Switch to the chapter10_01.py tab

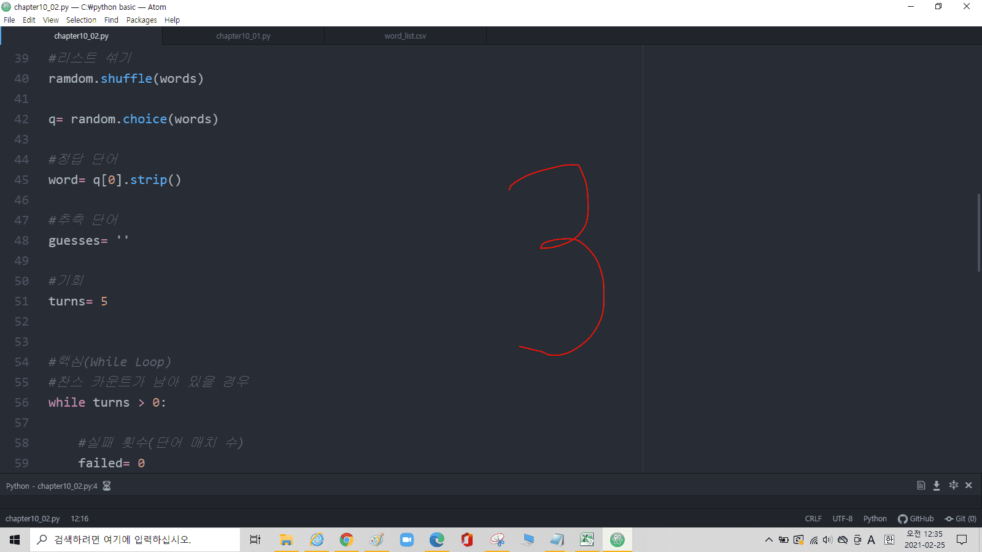pos(243,36)
